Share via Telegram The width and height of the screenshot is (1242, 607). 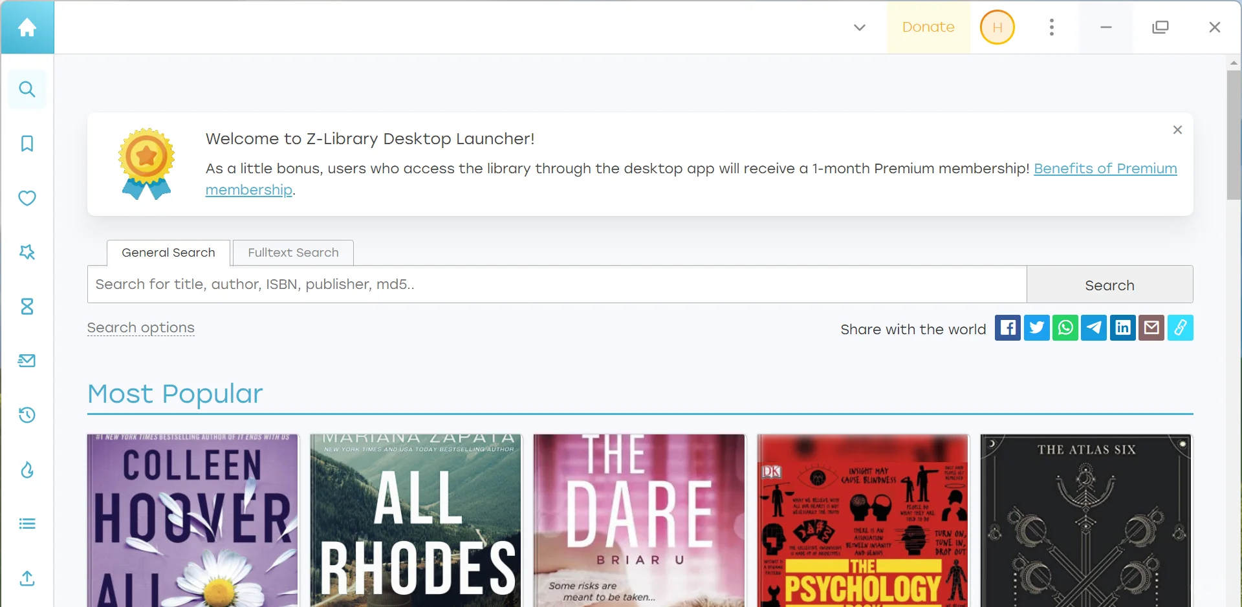(x=1094, y=328)
